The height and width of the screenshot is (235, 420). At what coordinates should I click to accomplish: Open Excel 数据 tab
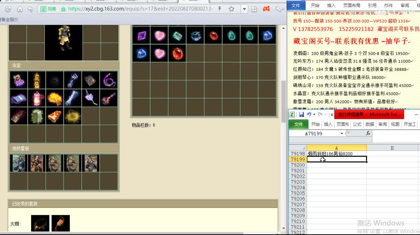(370, 124)
